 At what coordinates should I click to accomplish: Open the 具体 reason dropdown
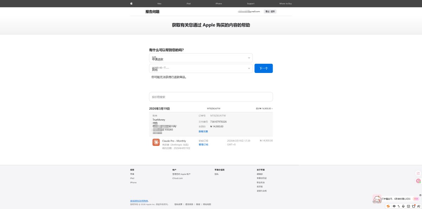[200, 68]
